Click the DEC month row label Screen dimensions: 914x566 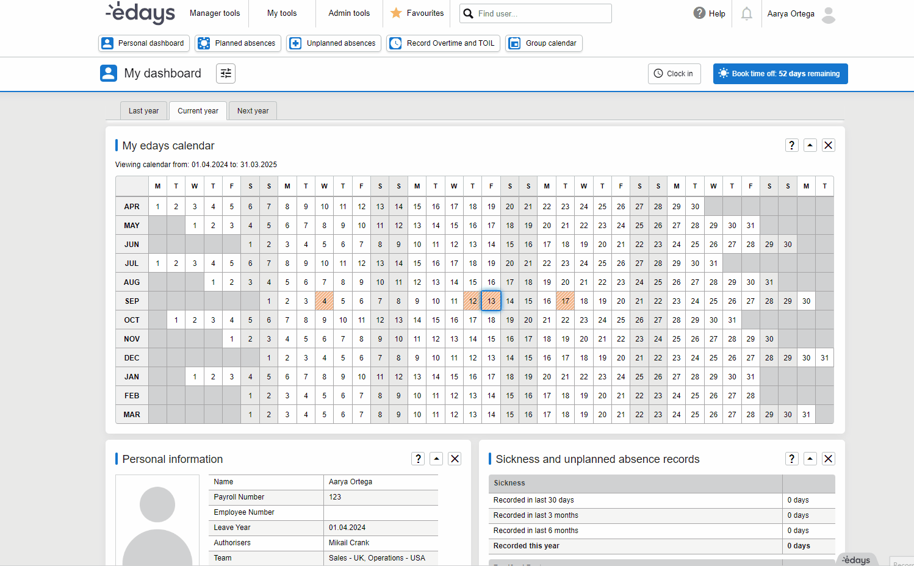click(132, 357)
